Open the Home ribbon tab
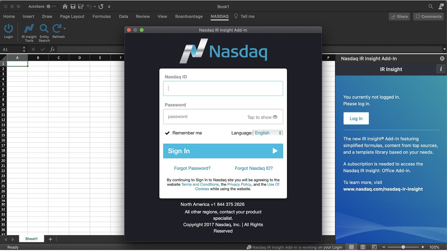Image resolution: width=447 pixels, height=251 pixels. pyautogui.click(x=9, y=16)
